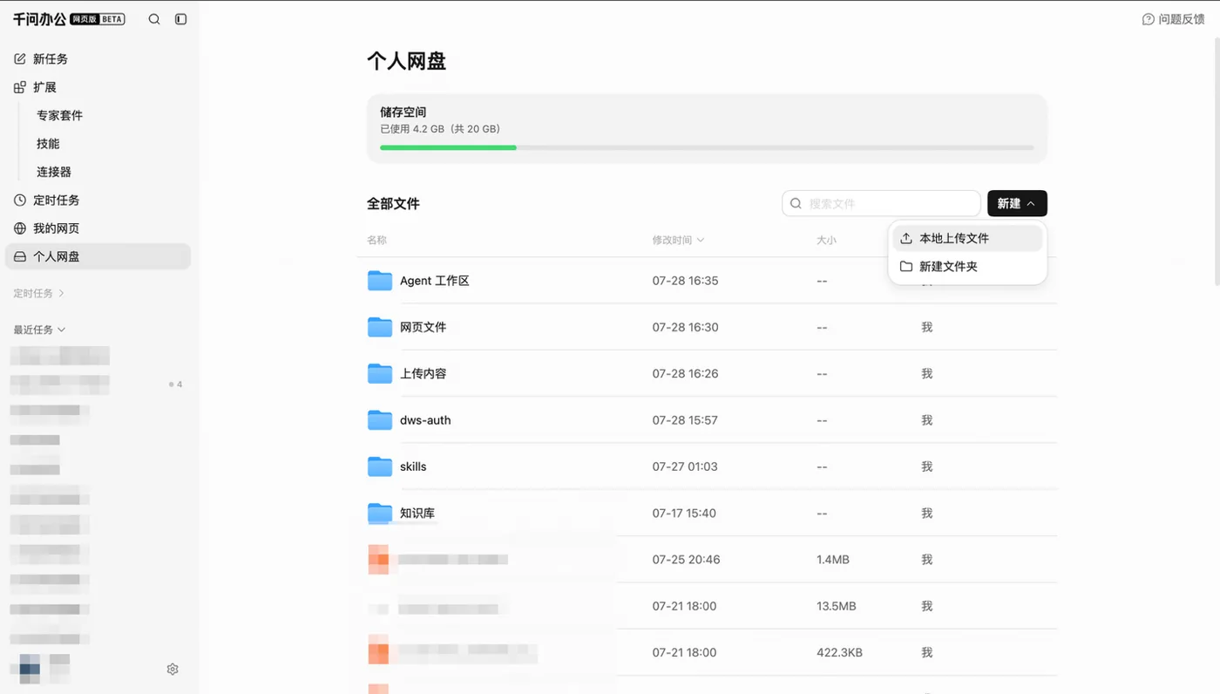Click the 07-27 01:03 modified time
The image size is (1220, 694).
[x=685, y=466]
